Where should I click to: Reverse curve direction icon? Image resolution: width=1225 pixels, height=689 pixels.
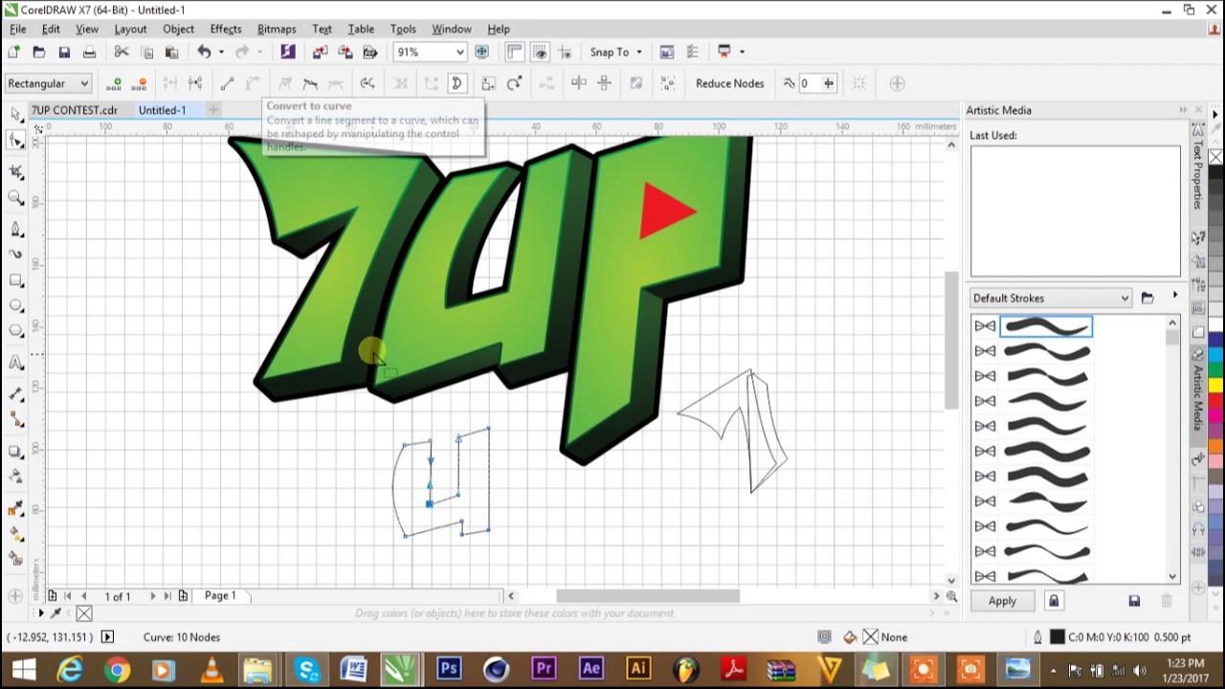pyautogui.click(x=367, y=83)
